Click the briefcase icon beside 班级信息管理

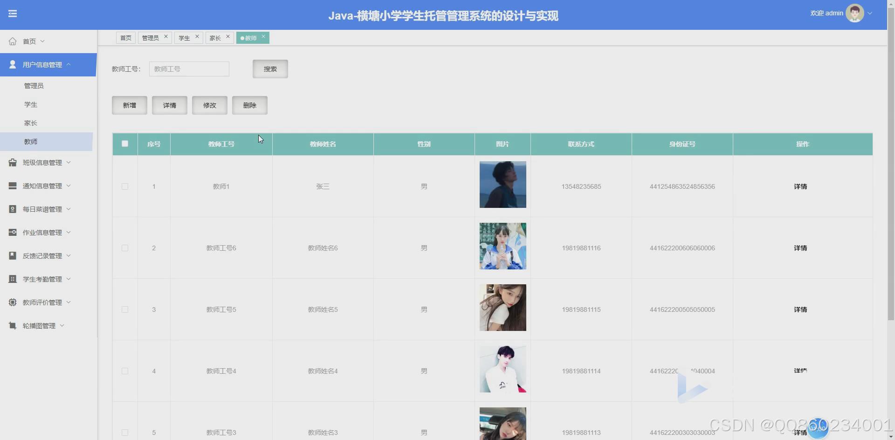13,162
